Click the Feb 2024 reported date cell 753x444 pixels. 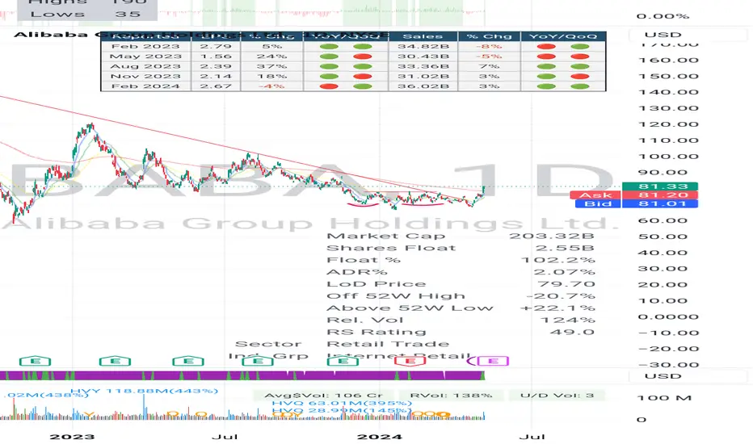(x=145, y=86)
